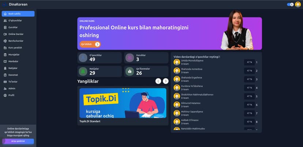Click the Online Darslar icon
303x147 pixels.
coord(5,34)
